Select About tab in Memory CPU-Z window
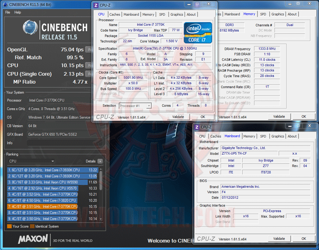This screenshot has height=250, width=319. [x=292, y=14]
